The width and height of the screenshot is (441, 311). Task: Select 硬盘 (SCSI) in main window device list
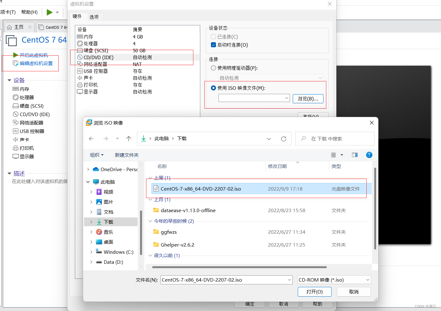[x=28, y=106]
